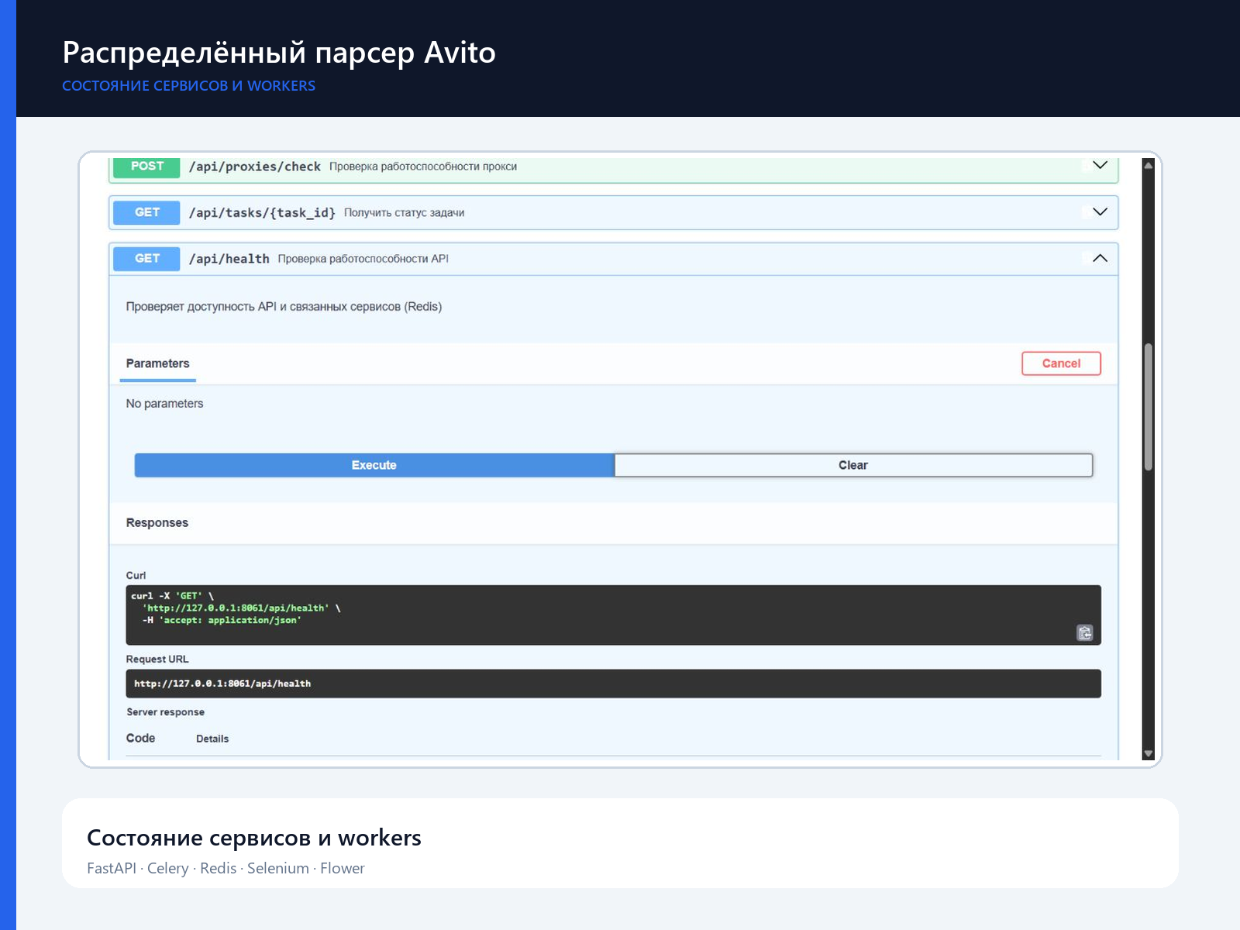
Task: Click the Clear button
Action: tap(853, 465)
